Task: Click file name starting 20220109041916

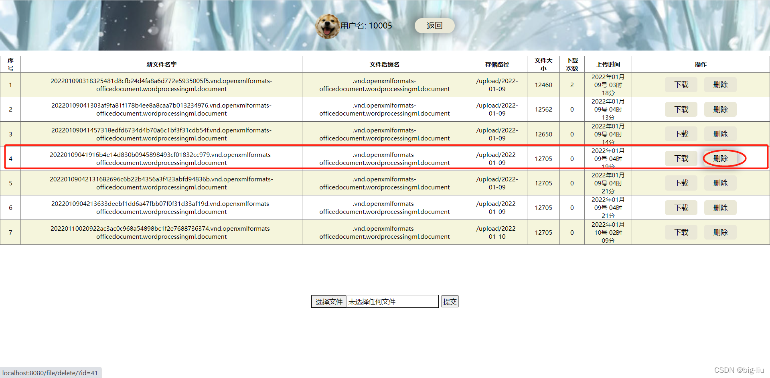Action: 161,159
